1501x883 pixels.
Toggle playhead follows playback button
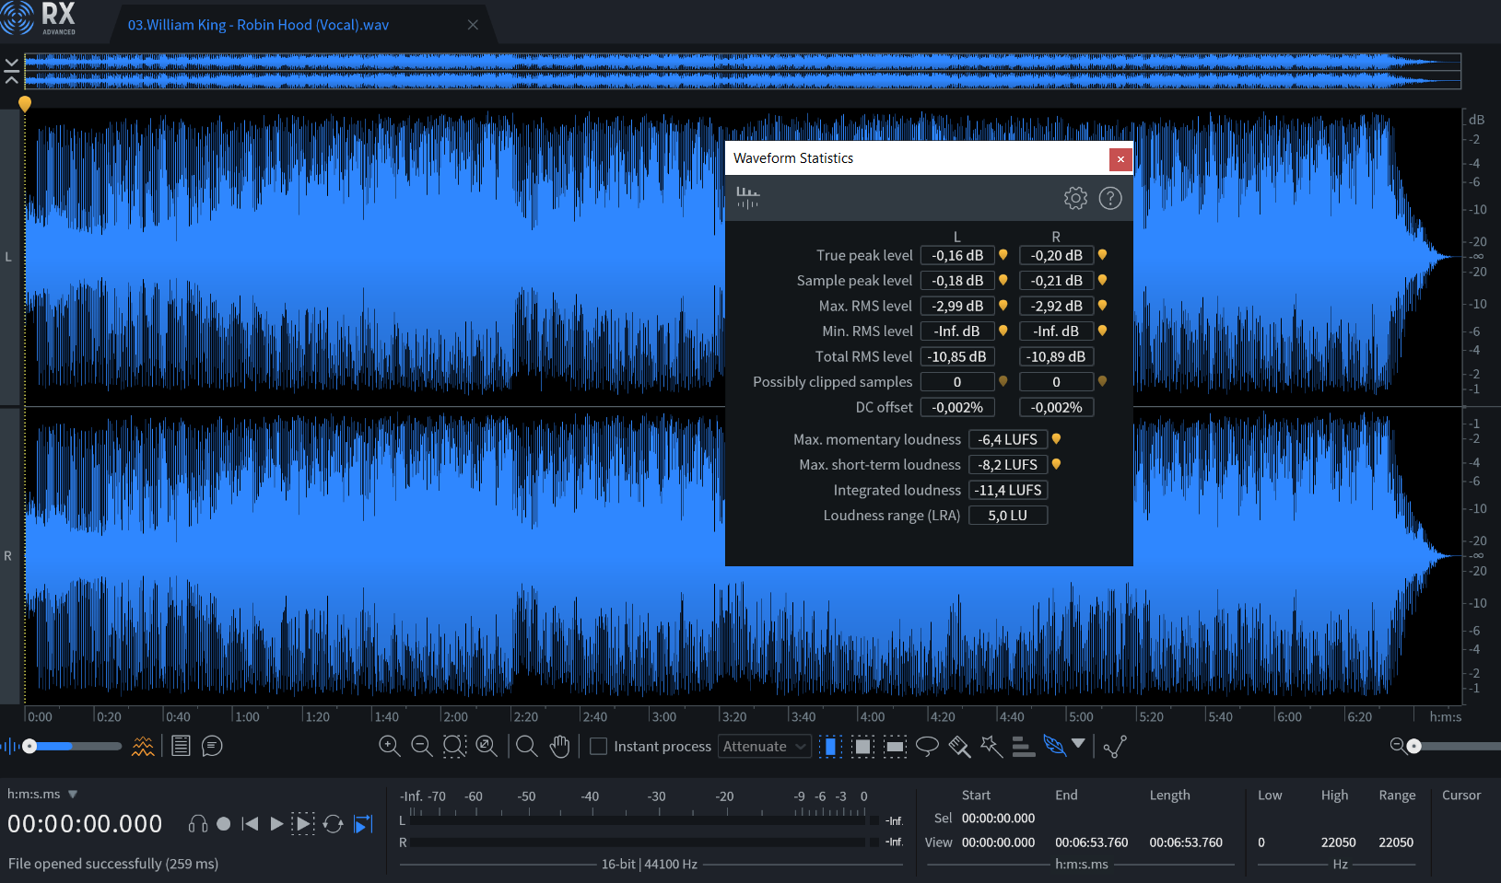(364, 824)
